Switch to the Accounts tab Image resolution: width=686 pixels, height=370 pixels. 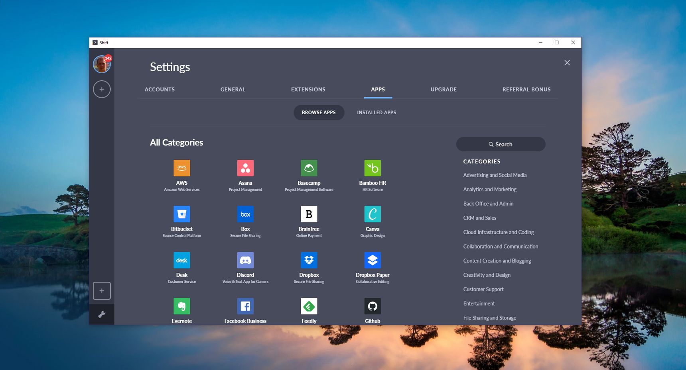160,90
